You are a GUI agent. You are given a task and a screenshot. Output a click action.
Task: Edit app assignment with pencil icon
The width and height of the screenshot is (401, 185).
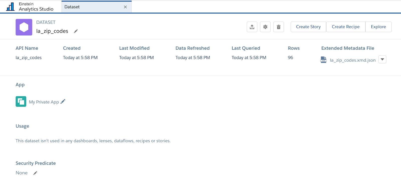click(x=63, y=101)
